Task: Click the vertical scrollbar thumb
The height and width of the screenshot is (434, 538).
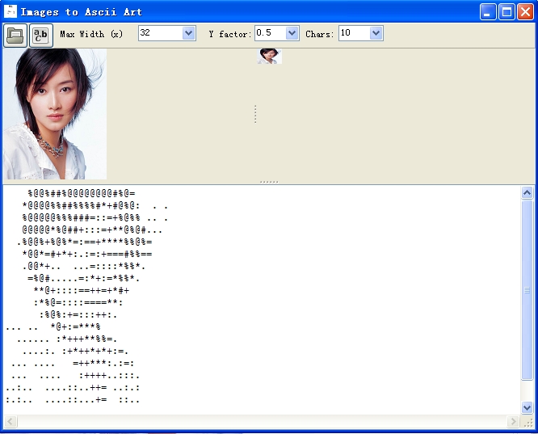Action: [x=527, y=290]
